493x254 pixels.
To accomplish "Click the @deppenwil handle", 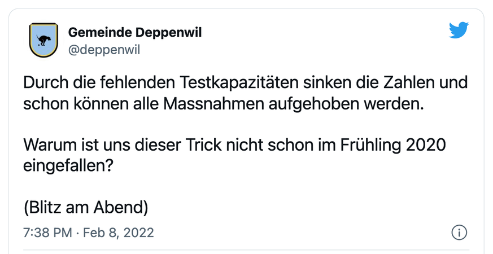I will [104, 50].
